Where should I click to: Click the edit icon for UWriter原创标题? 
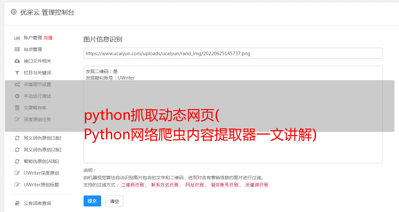pyautogui.click(x=17, y=185)
